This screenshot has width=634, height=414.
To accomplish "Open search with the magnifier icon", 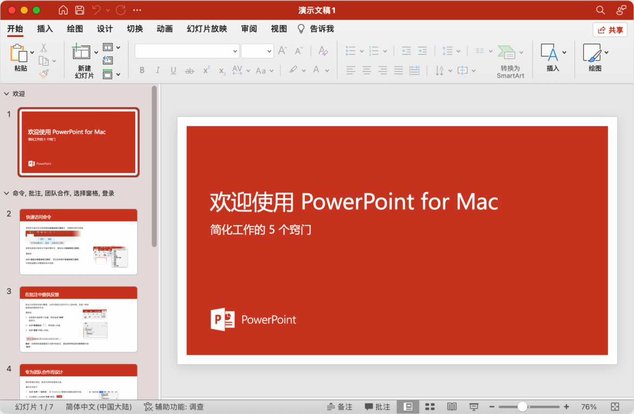I will point(600,10).
